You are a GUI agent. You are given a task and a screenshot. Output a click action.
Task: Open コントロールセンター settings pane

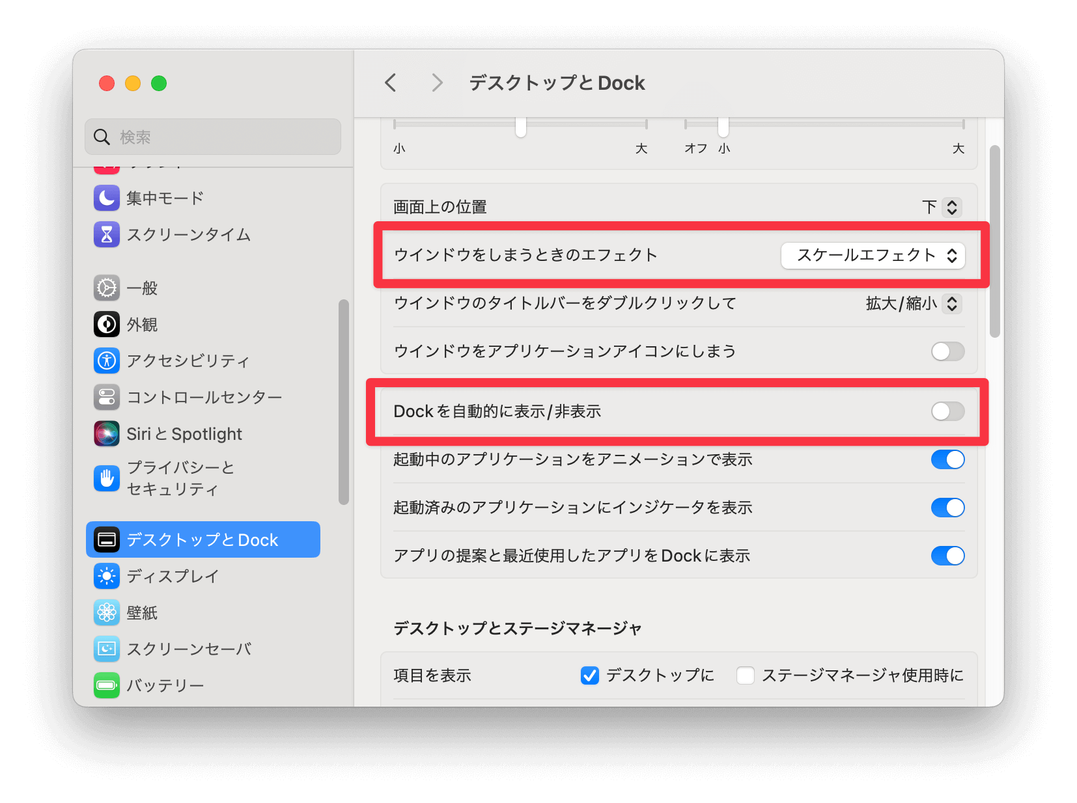click(x=203, y=397)
